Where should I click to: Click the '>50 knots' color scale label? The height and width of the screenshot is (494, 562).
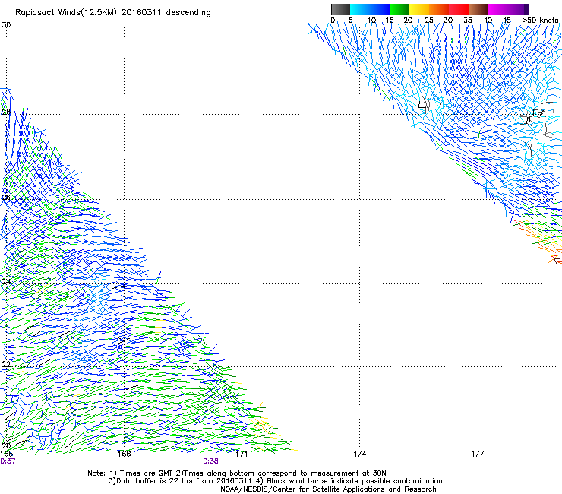click(540, 21)
